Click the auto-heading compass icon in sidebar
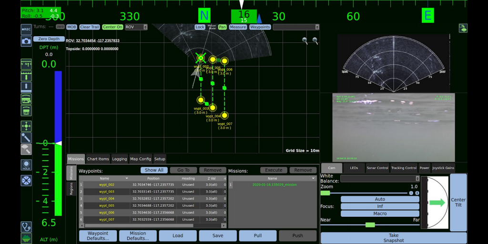 [26, 64]
